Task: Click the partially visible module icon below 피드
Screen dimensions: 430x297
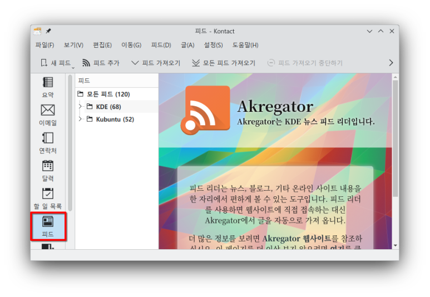Action: [x=48, y=246]
